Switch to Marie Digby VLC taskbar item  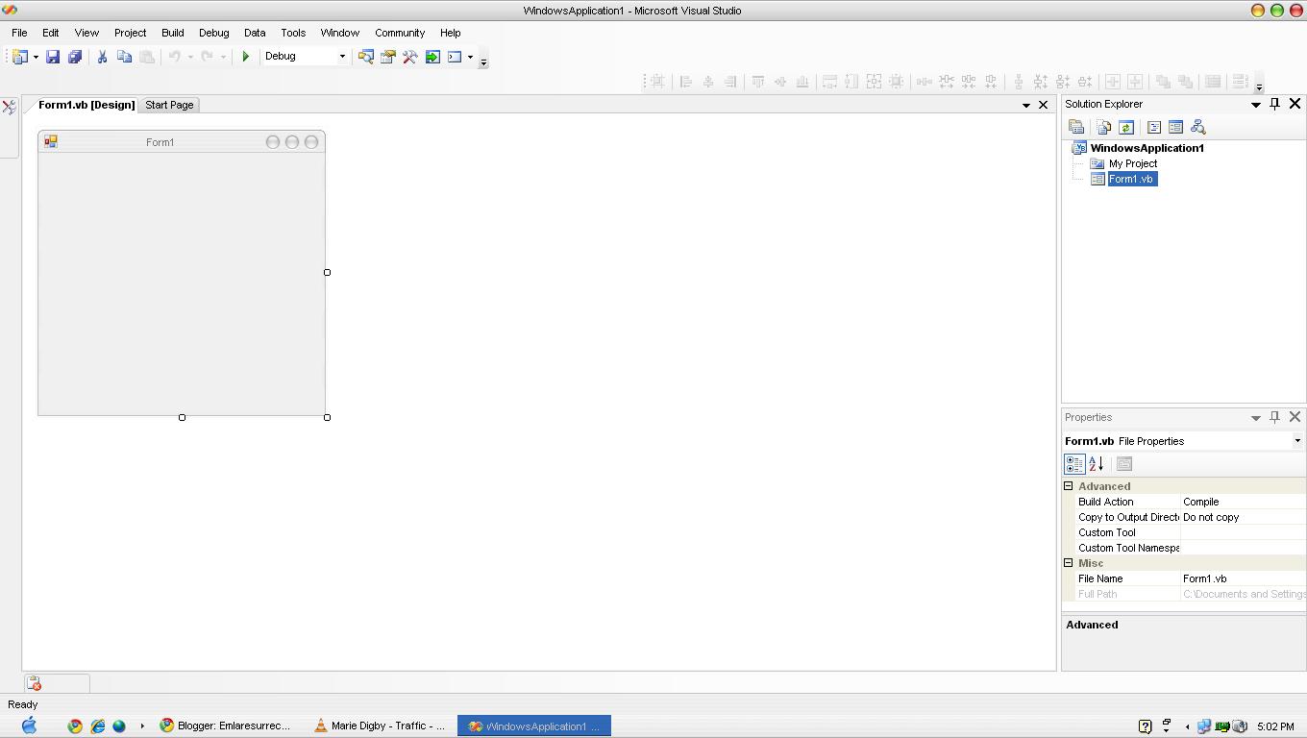[380, 726]
